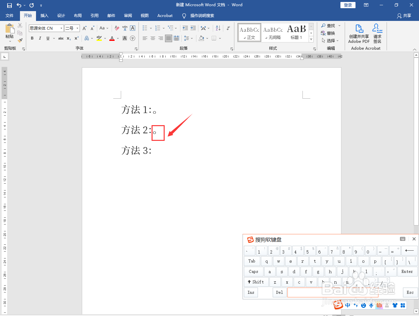This screenshot has height=316, width=419.
Task: Click the Share (共享) button
Action: [x=404, y=16]
